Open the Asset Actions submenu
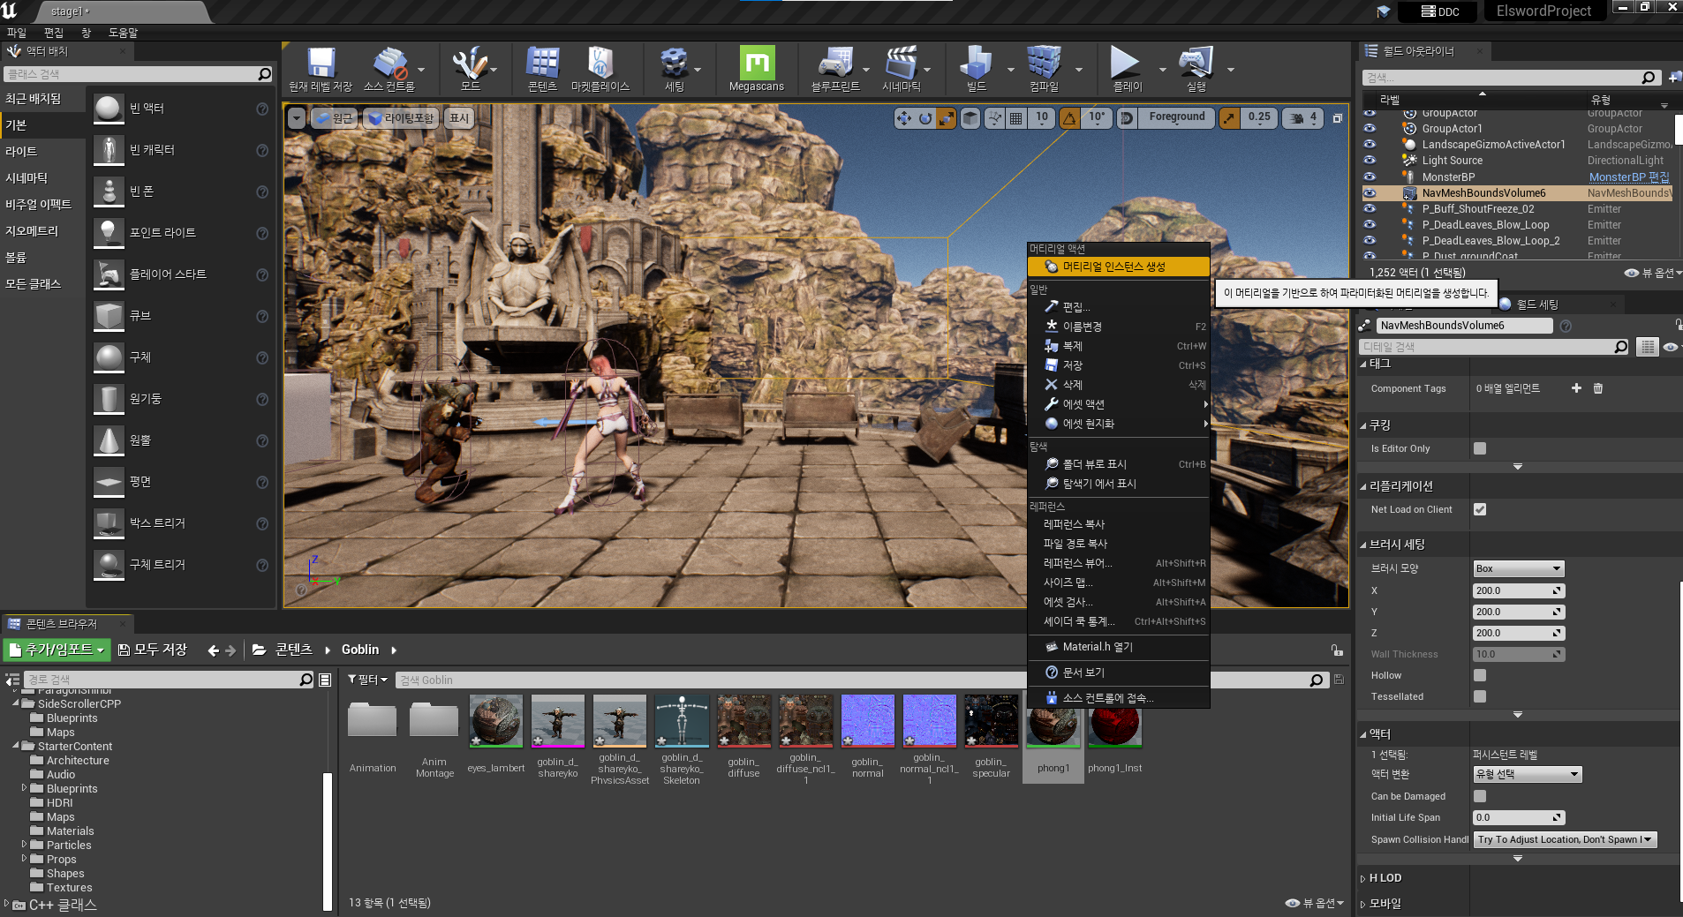Image resolution: width=1683 pixels, height=917 pixels. pos(1118,404)
